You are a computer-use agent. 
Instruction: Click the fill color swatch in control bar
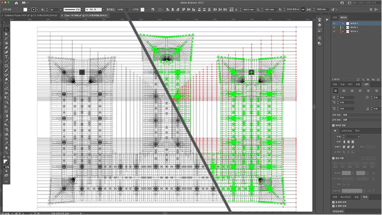tap(25, 10)
